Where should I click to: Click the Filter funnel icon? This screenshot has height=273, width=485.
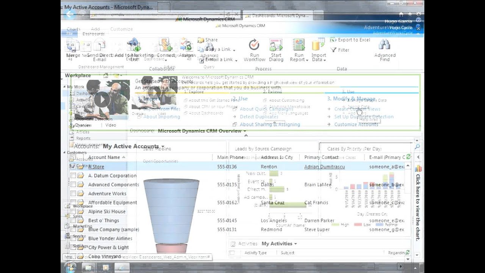coord(333,50)
